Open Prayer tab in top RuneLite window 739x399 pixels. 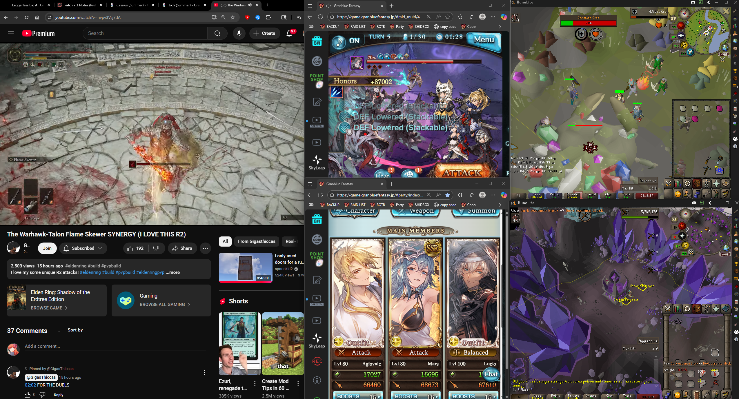(x=716, y=183)
